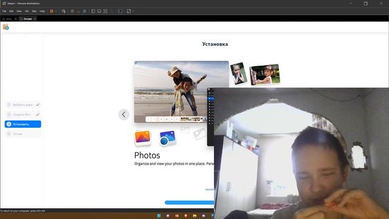This screenshot has width=389, height=219.
Task: Click the stretch guest display icon
Action: pos(129,11)
